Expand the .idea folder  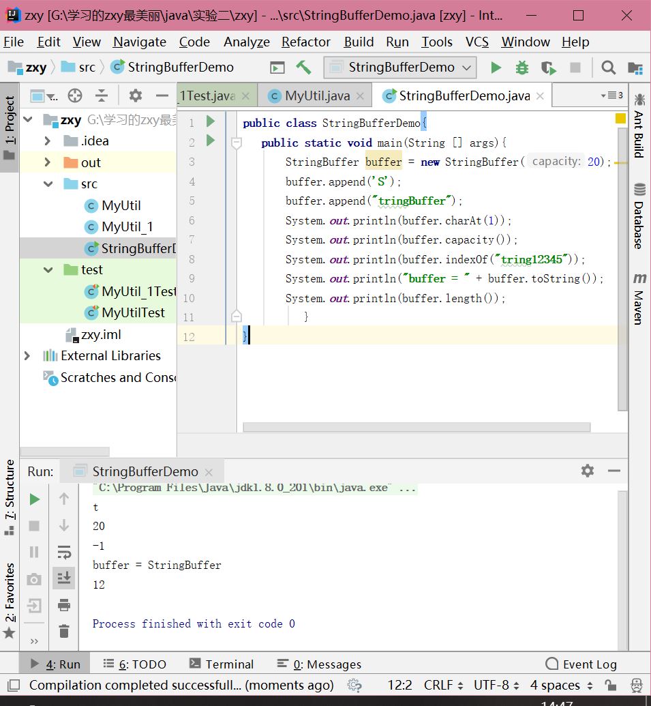(48, 141)
